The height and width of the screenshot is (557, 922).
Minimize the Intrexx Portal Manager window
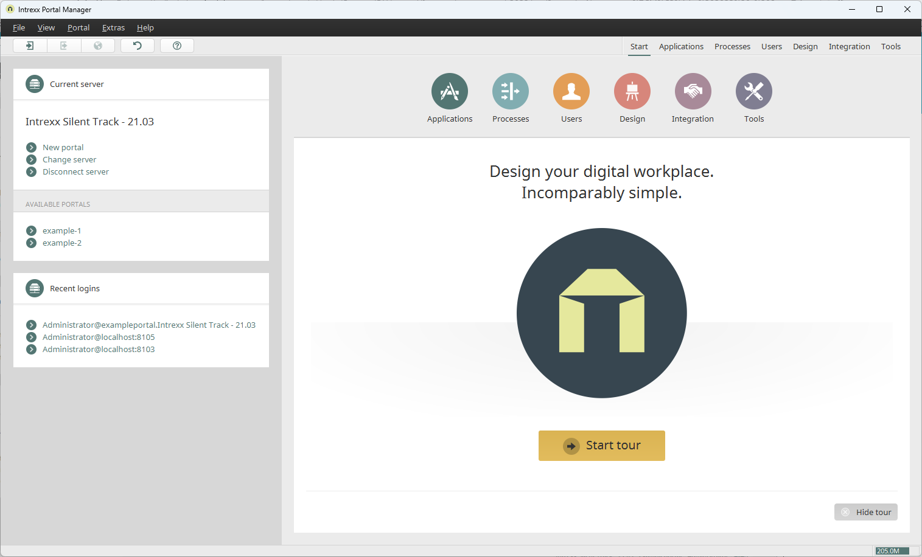coord(852,9)
